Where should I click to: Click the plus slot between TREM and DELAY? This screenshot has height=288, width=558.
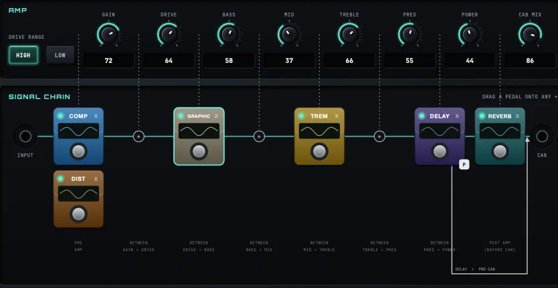[380, 136]
